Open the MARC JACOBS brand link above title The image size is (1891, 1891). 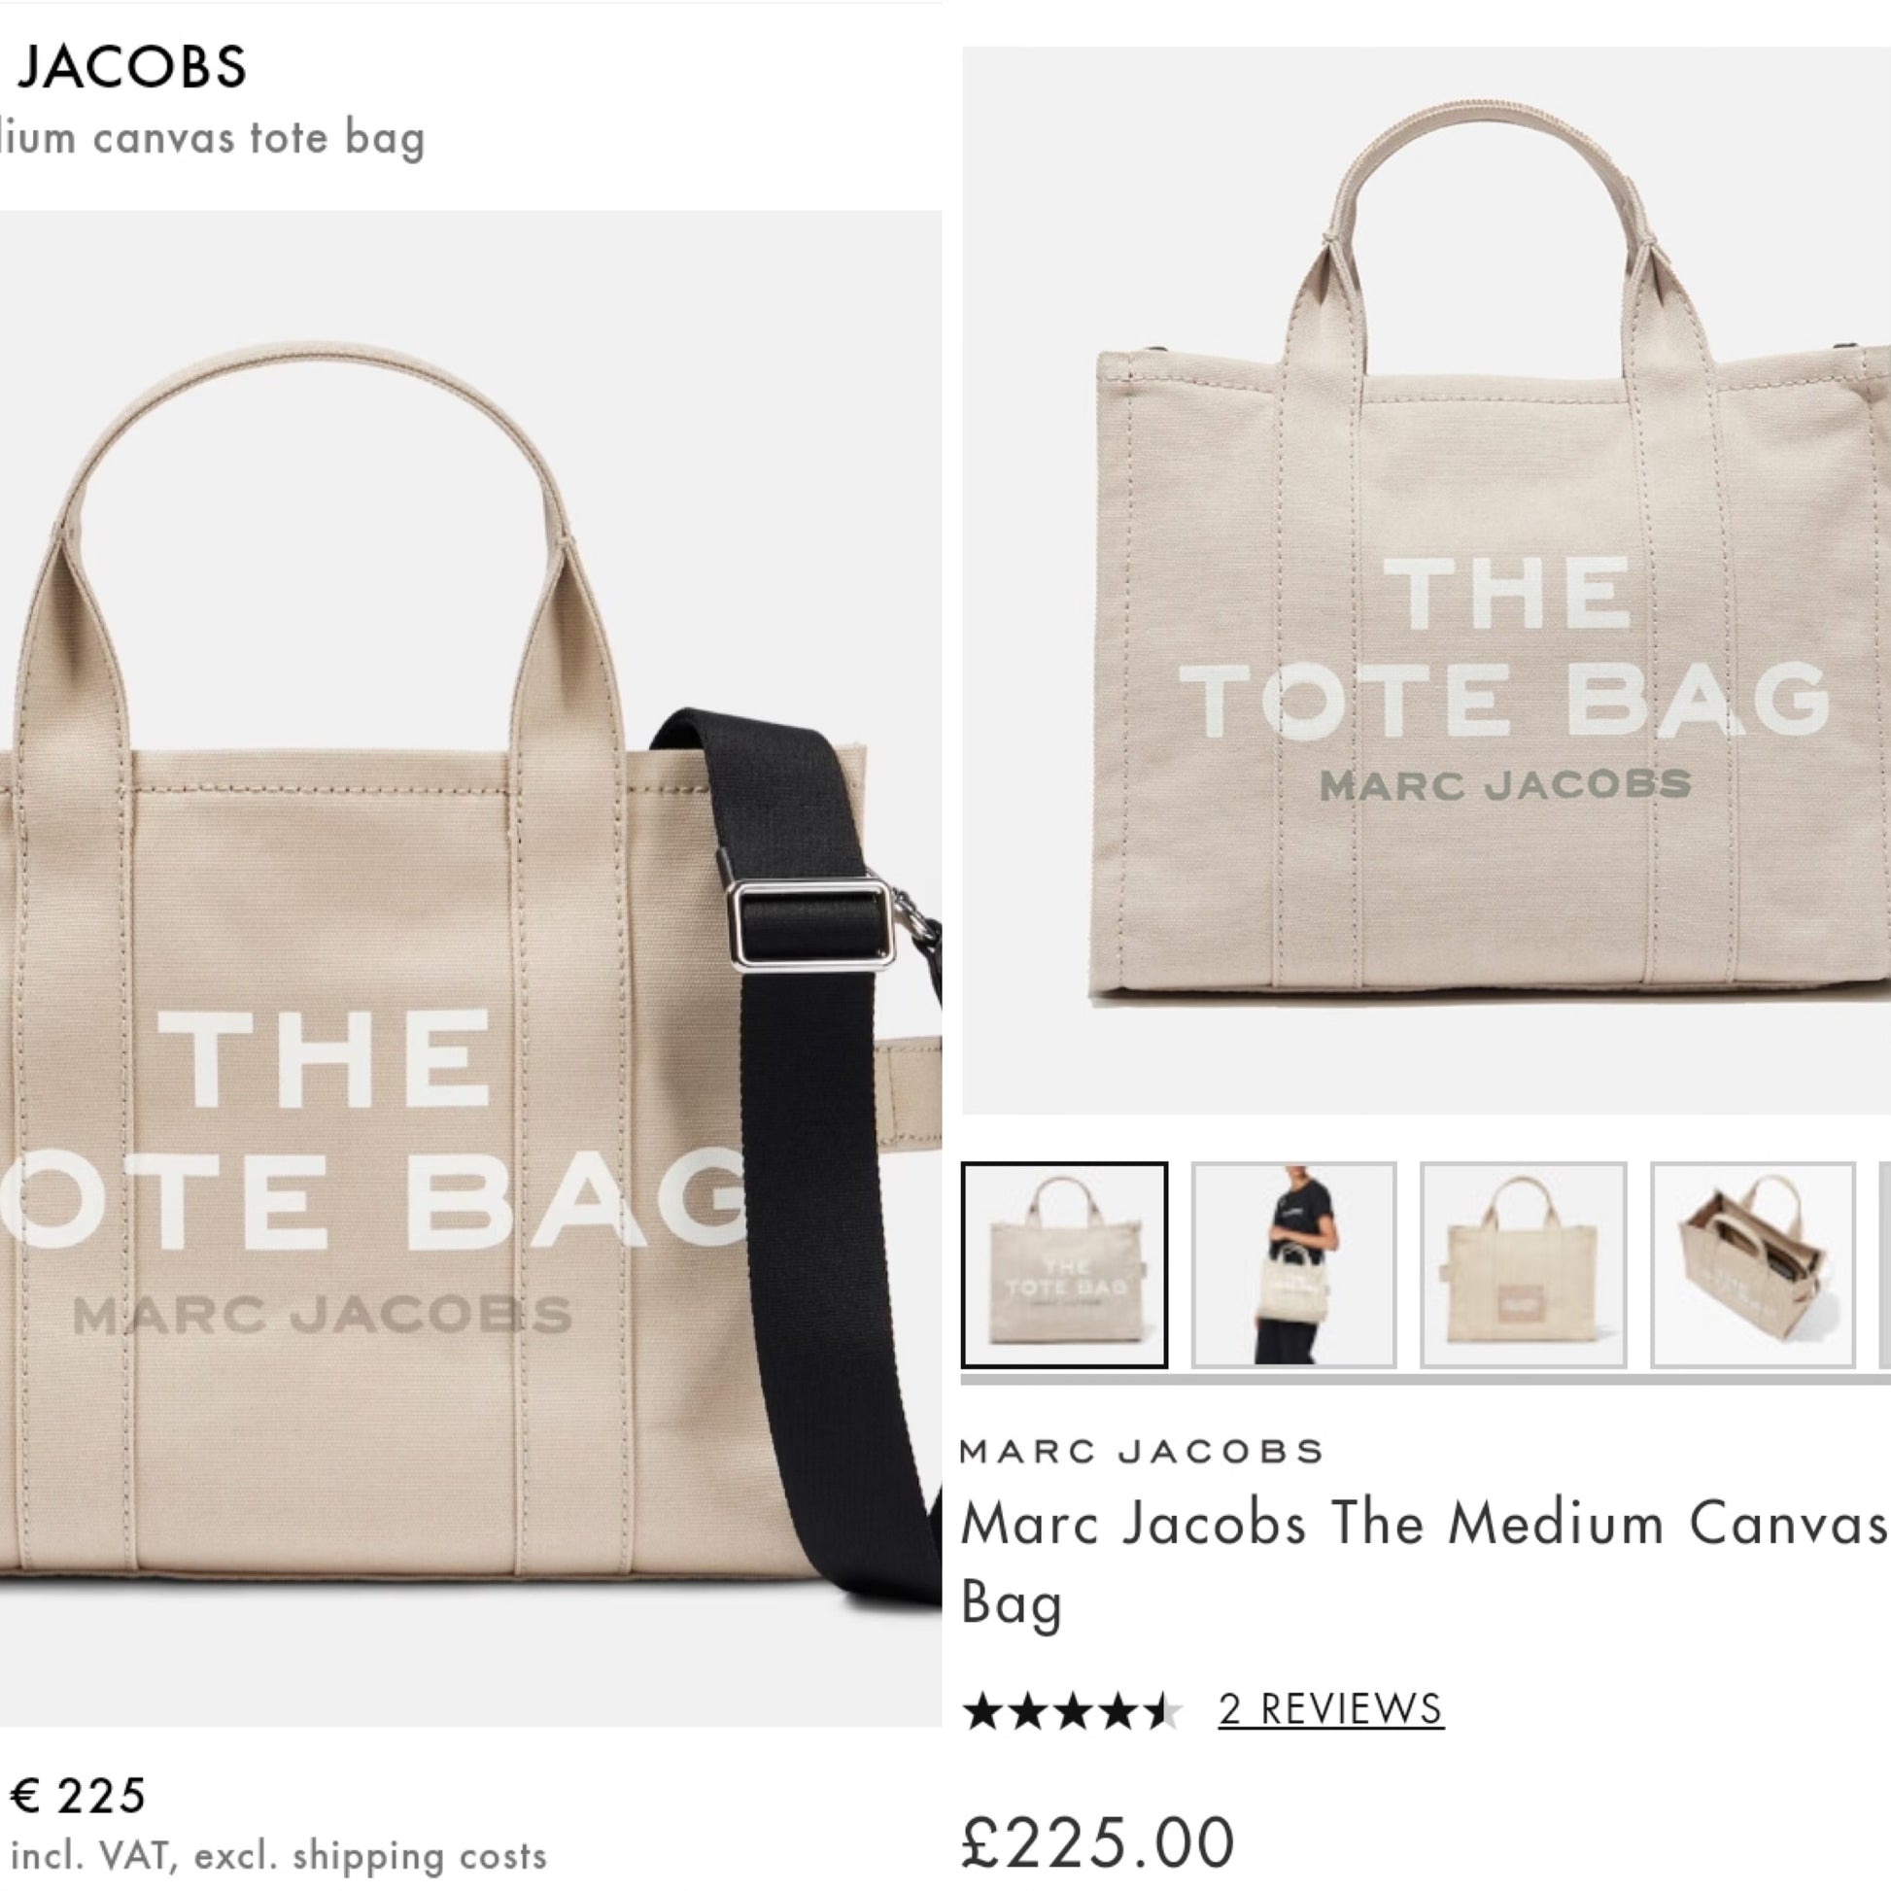point(1142,1452)
